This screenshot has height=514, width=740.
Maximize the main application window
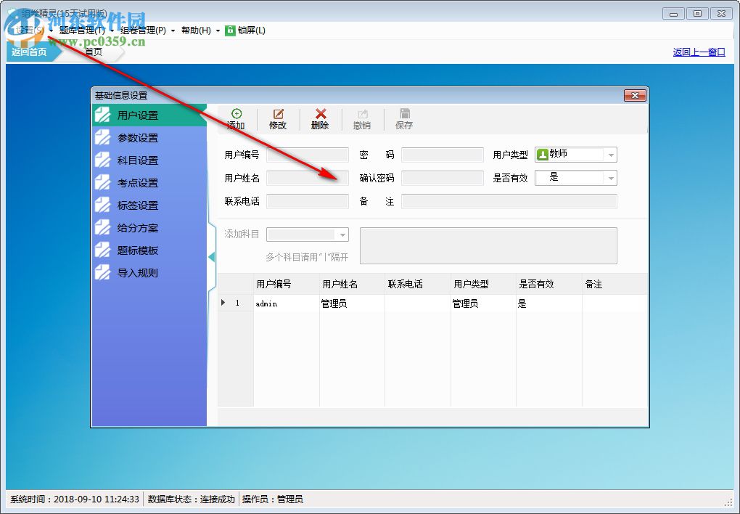click(x=697, y=14)
